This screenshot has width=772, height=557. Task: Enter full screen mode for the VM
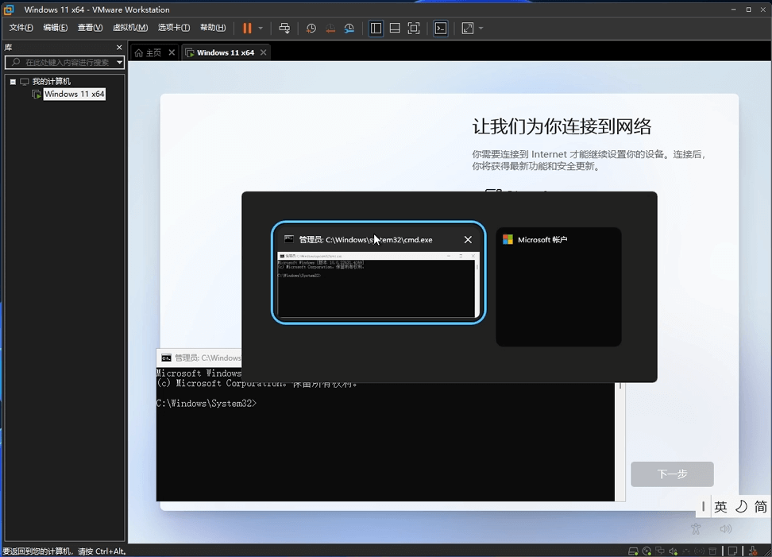pos(414,29)
